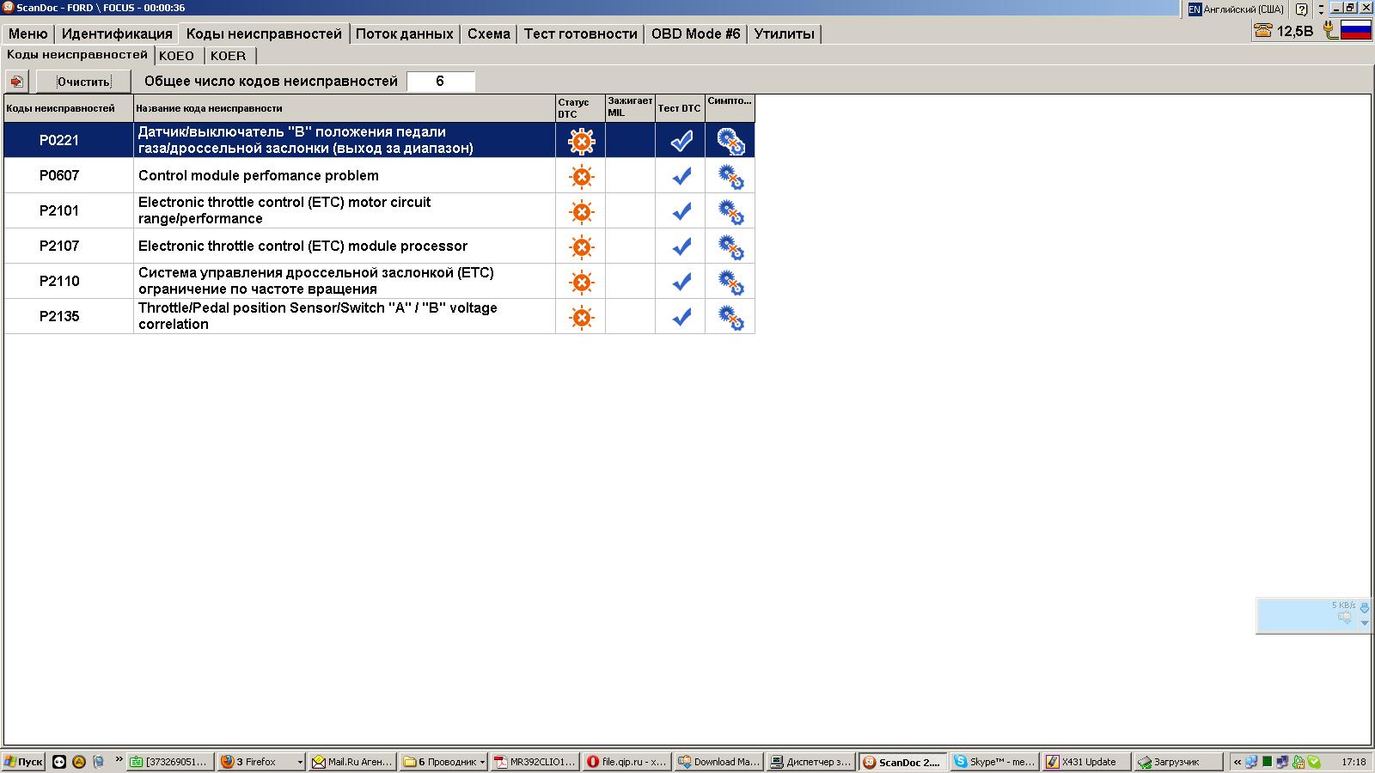Click the total fault codes count field
The image size is (1375, 773).
pos(440,82)
